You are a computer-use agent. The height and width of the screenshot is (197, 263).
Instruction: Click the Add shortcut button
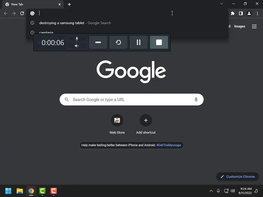click(x=146, y=124)
